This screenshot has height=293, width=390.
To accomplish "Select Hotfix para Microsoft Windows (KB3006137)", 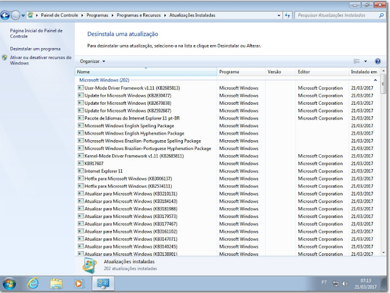I will point(227,178).
